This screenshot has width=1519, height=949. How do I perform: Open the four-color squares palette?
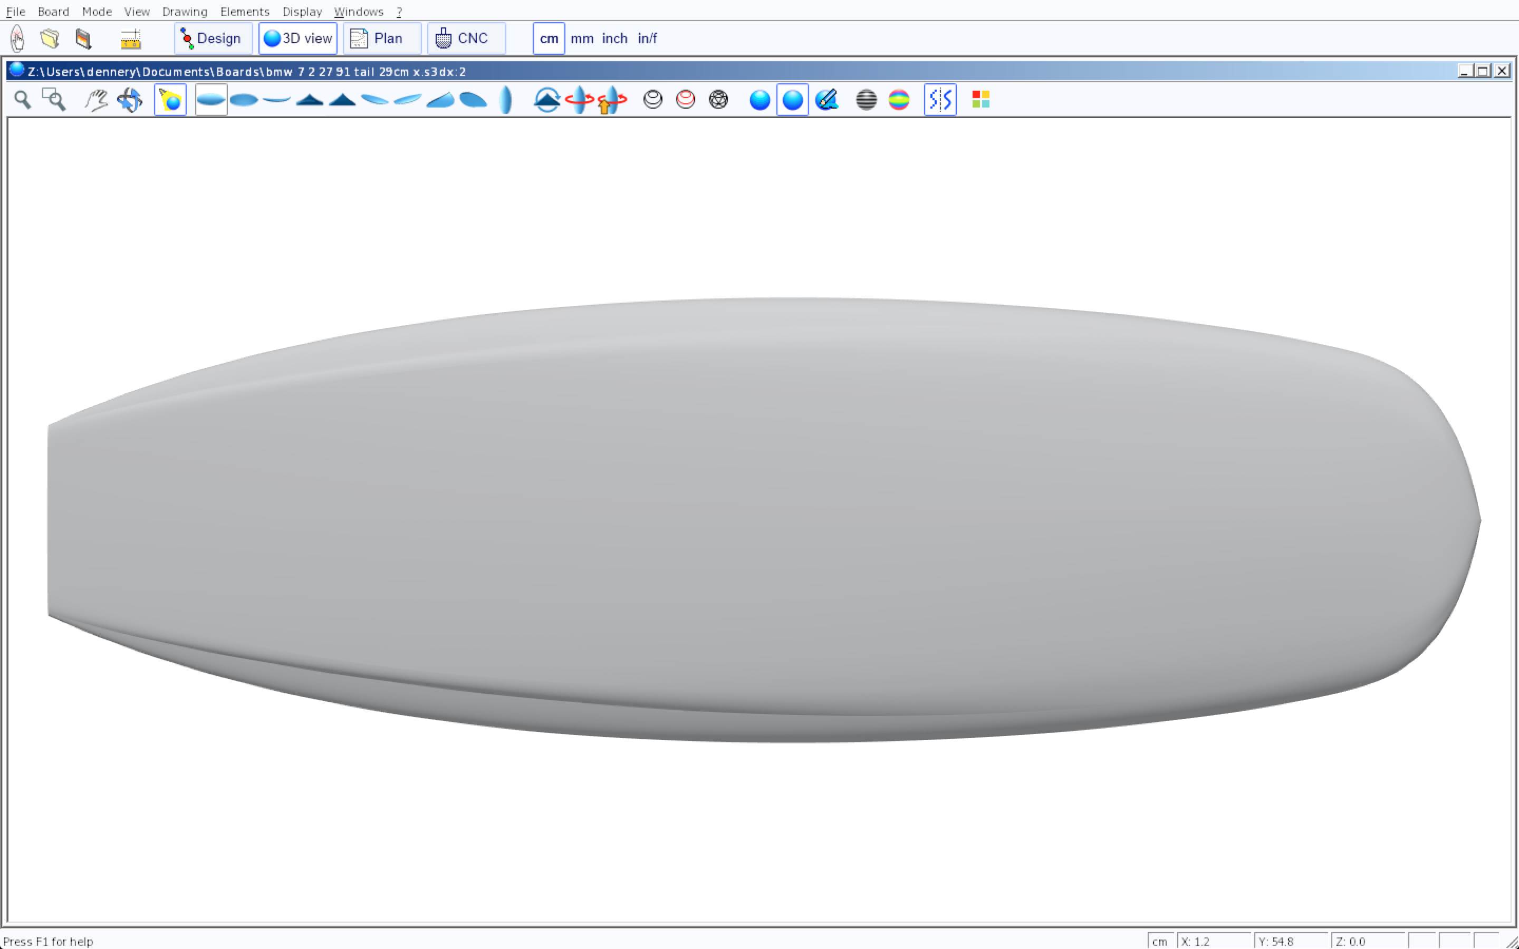click(980, 100)
